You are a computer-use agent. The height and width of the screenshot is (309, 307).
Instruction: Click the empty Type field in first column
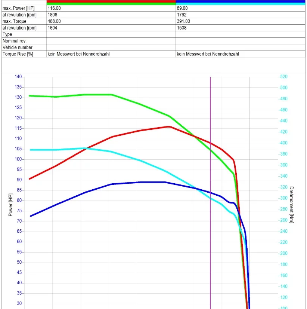click(x=111, y=34)
